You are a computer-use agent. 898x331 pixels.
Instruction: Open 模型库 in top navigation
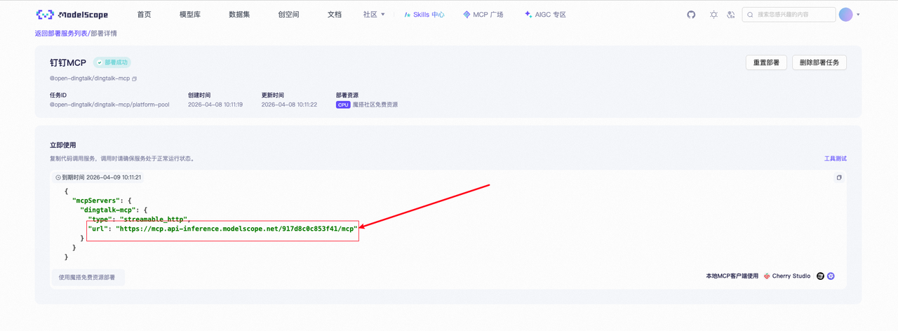[x=190, y=14]
